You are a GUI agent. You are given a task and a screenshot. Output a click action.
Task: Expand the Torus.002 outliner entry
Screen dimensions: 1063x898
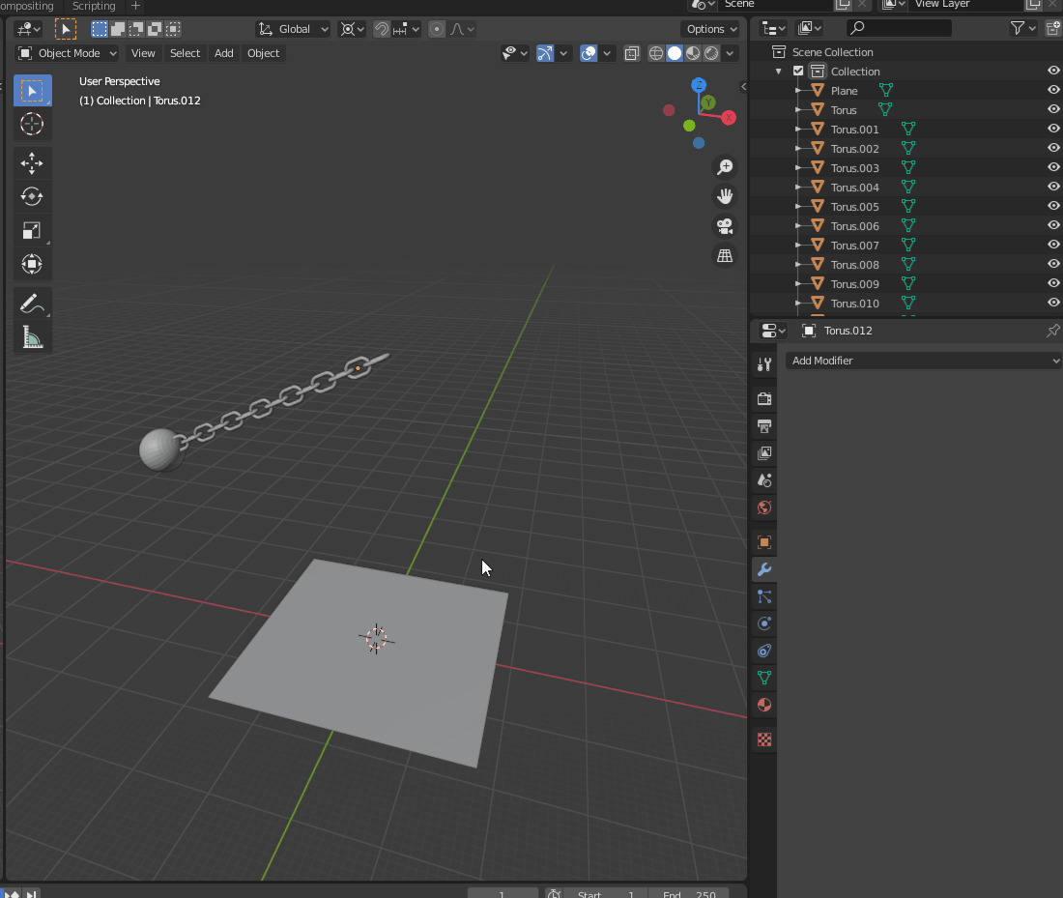point(798,148)
